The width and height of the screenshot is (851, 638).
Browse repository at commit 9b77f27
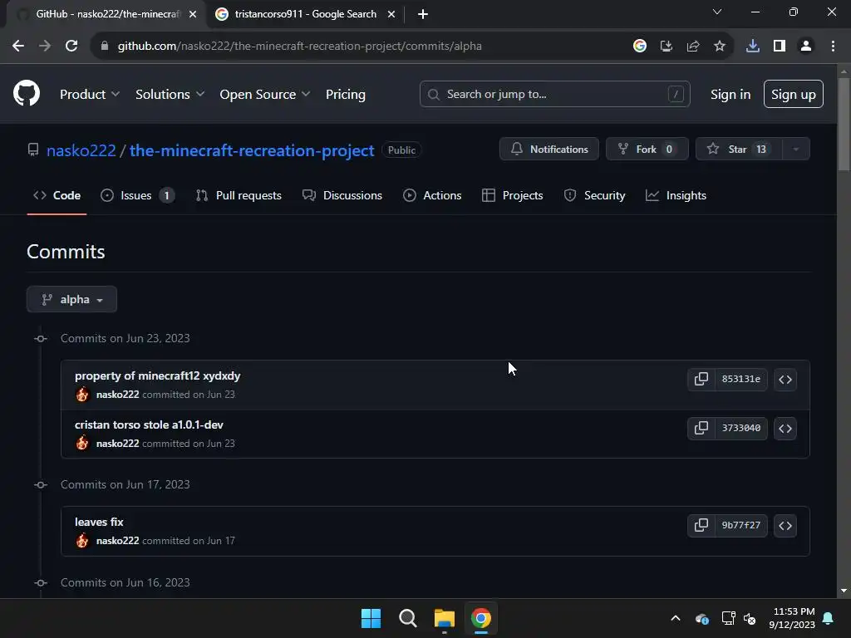click(x=785, y=525)
